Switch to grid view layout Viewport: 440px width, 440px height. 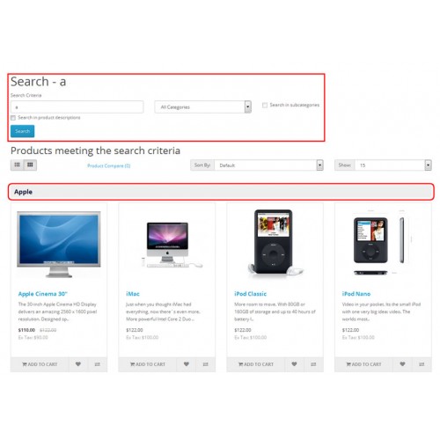click(x=30, y=165)
